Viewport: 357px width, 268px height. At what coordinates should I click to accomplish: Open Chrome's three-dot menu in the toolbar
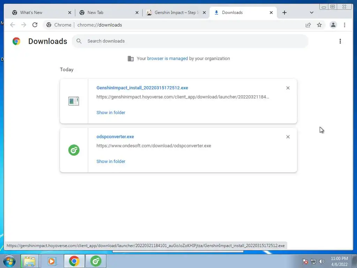tap(344, 25)
